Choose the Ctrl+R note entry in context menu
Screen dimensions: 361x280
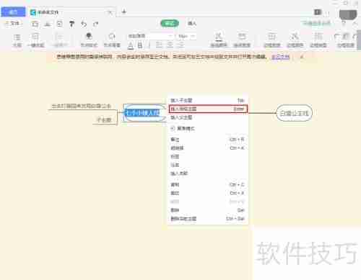[x=208, y=140]
